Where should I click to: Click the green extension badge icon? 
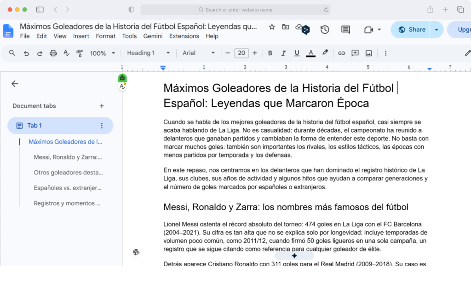(122, 78)
